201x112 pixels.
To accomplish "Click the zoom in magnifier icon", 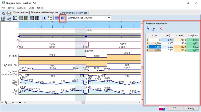I will (x=3, y=103).
